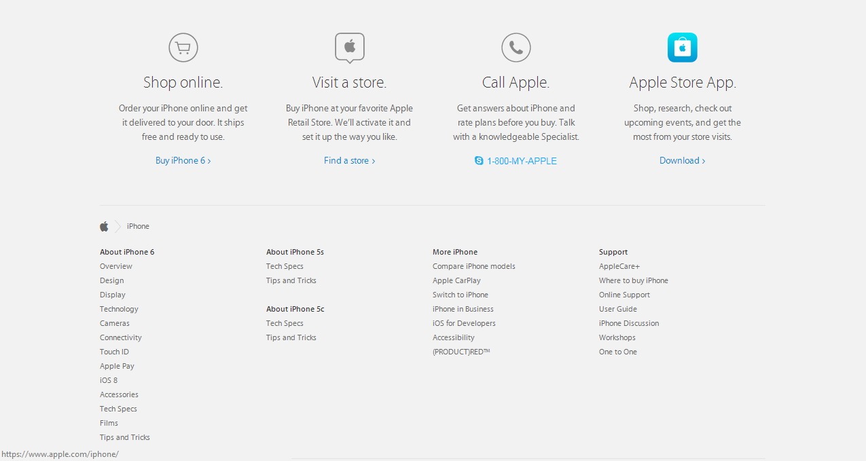Click the (PRODUCT)RED link
This screenshot has width=866, height=461.
pyautogui.click(x=461, y=352)
